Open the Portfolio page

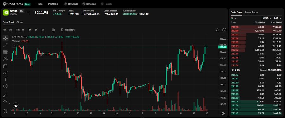53,4
